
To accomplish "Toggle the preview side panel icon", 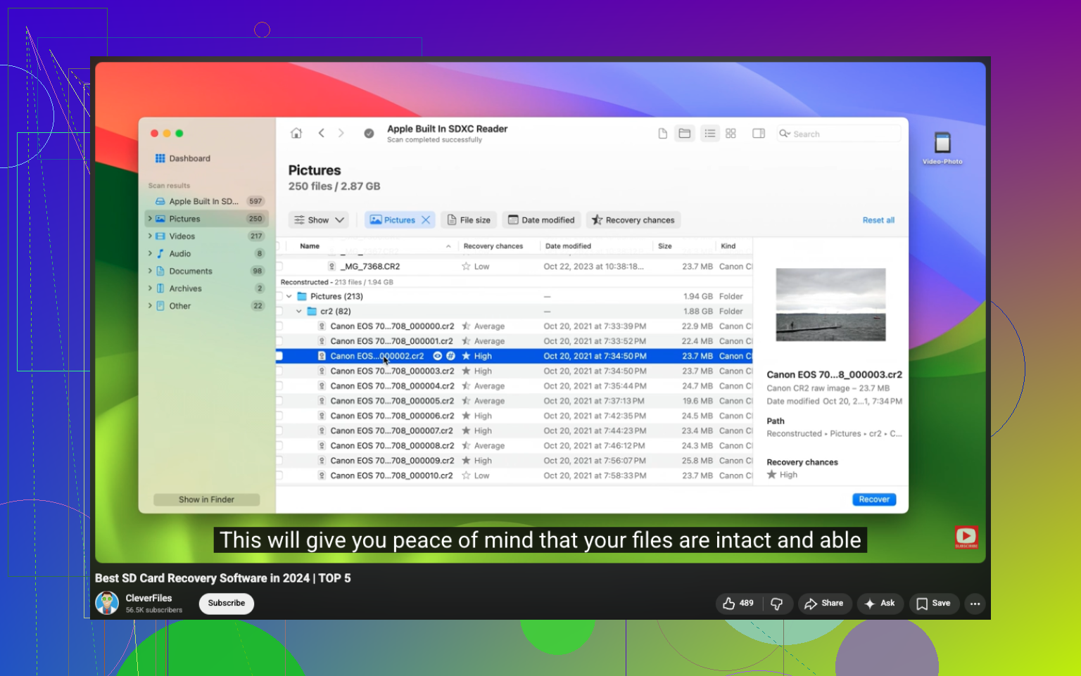I will click(759, 134).
